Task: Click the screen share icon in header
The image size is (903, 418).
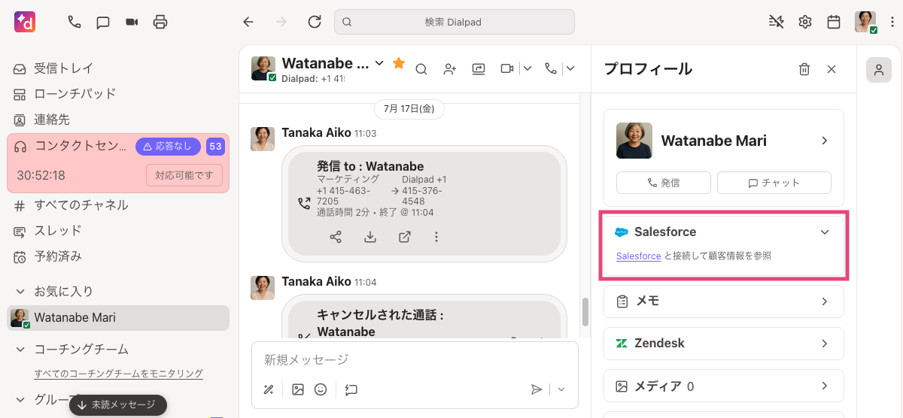Action: click(x=479, y=68)
